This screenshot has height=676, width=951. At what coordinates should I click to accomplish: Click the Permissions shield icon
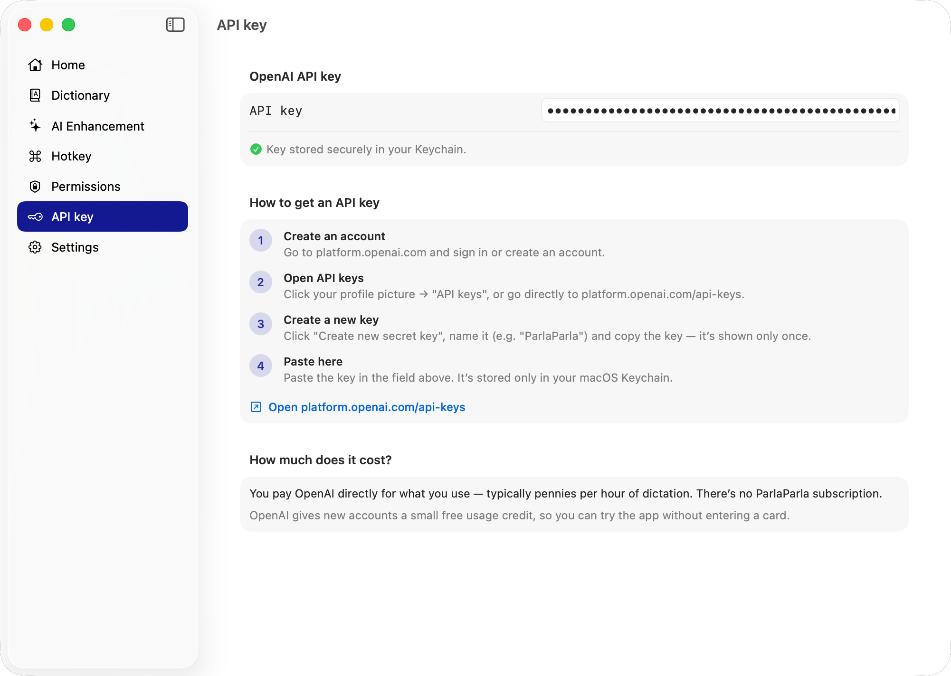pos(36,187)
